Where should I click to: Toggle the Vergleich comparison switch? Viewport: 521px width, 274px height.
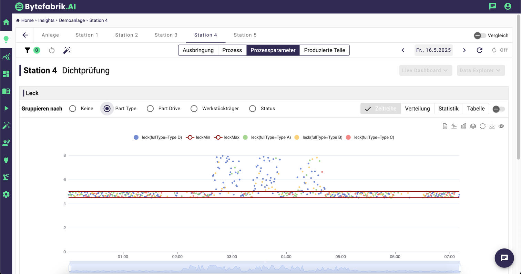pyautogui.click(x=480, y=35)
